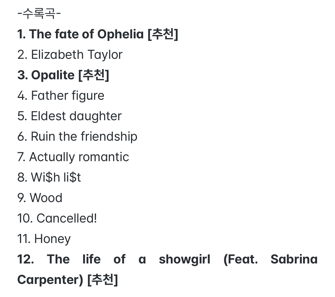Screen dimensions: 335x297
Task: Click the Cancelled! track line
Action: click(x=57, y=218)
